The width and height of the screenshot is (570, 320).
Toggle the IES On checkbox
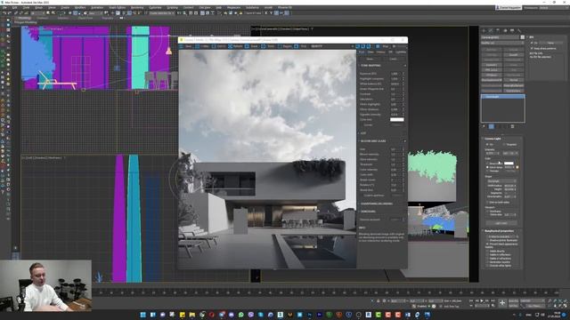click(532, 43)
